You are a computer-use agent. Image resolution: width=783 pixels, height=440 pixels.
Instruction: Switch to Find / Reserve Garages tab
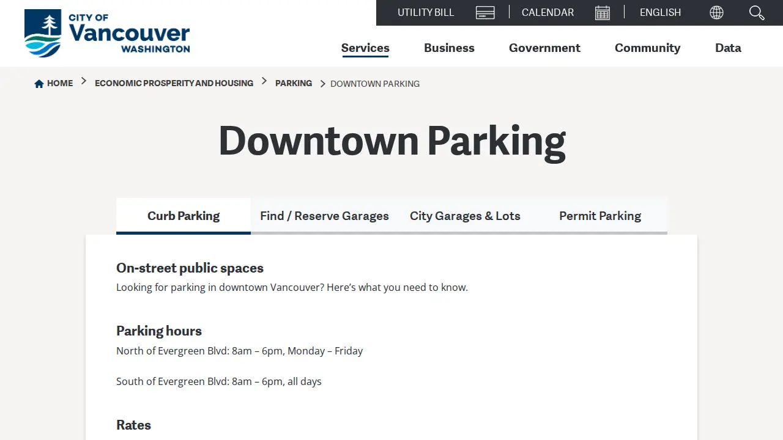pos(324,216)
